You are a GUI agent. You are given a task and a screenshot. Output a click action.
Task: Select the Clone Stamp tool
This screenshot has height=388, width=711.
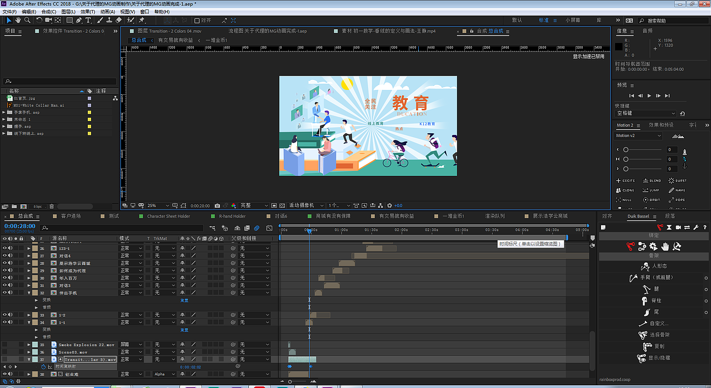tap(109, 20)
